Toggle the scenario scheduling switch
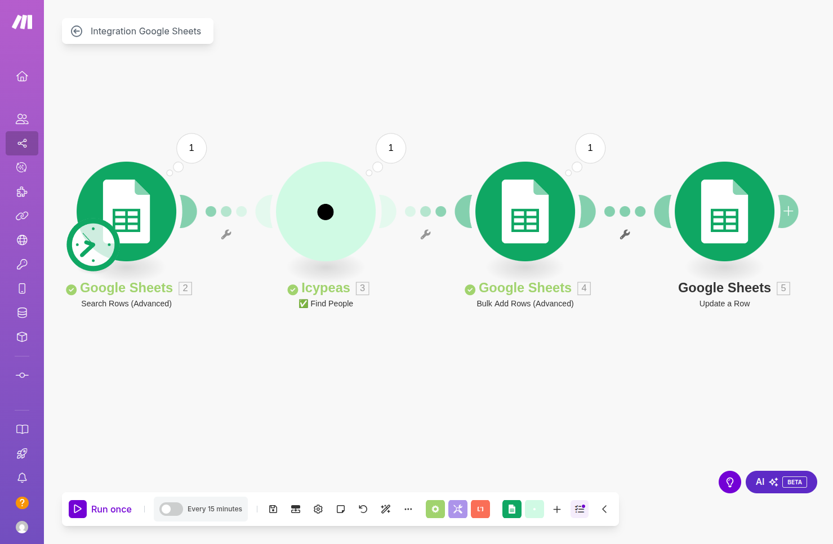The width and height of the screenshot is (833, 544). coord(171,509)
